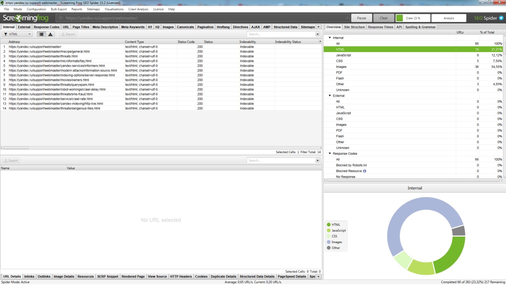Select the JavaScript row under Internal

pos(413,55)
